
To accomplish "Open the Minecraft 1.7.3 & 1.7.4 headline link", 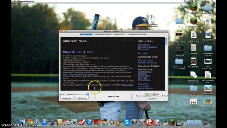I will click(78, 52).
